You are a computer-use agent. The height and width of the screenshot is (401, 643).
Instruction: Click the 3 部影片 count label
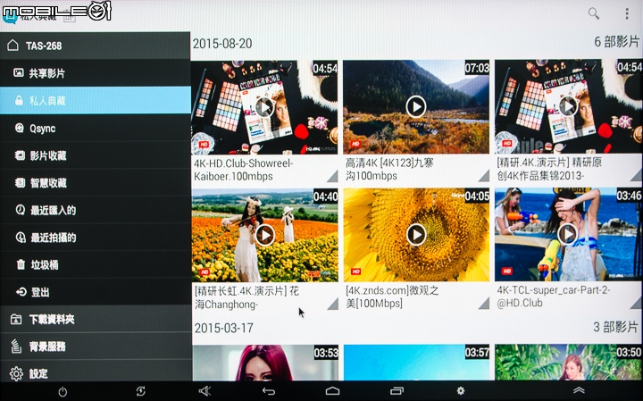point(615,327)
